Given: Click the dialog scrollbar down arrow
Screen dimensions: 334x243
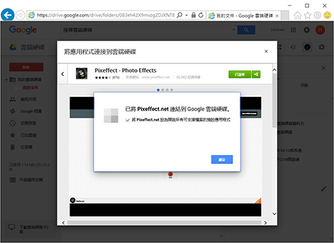Looking at the screenshot, I should pyautogui.click(x=275, y=214).
